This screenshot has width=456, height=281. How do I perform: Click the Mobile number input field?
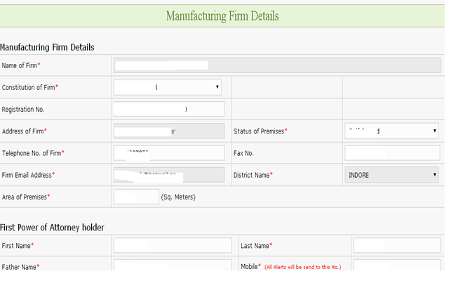click(x=396, y=266)
